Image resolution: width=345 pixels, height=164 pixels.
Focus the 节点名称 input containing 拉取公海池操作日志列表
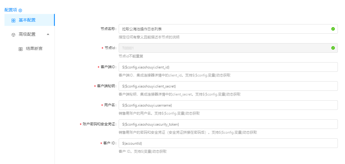[224, 29]
